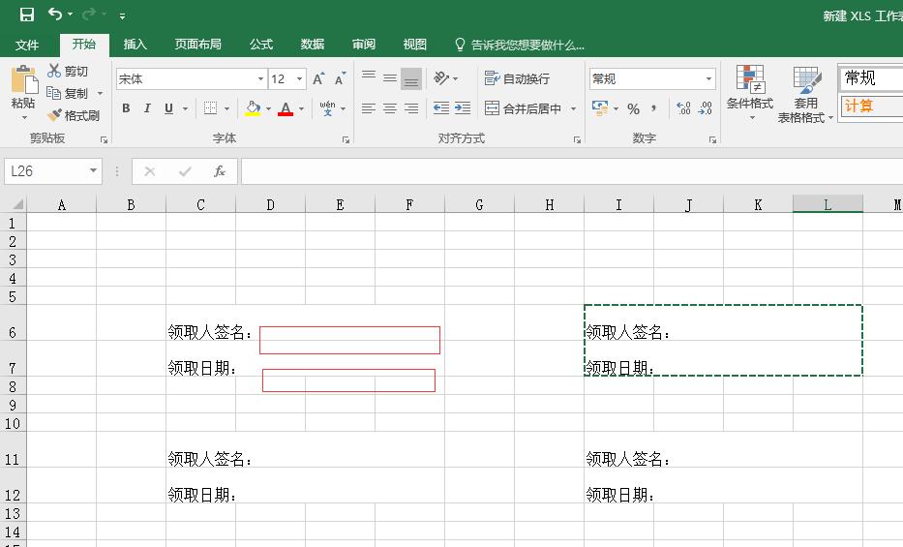The width and height of the screenshot is (903, 547).
Task: Center text horizontally
Action: pyautogui.click(x=390, y=108)
